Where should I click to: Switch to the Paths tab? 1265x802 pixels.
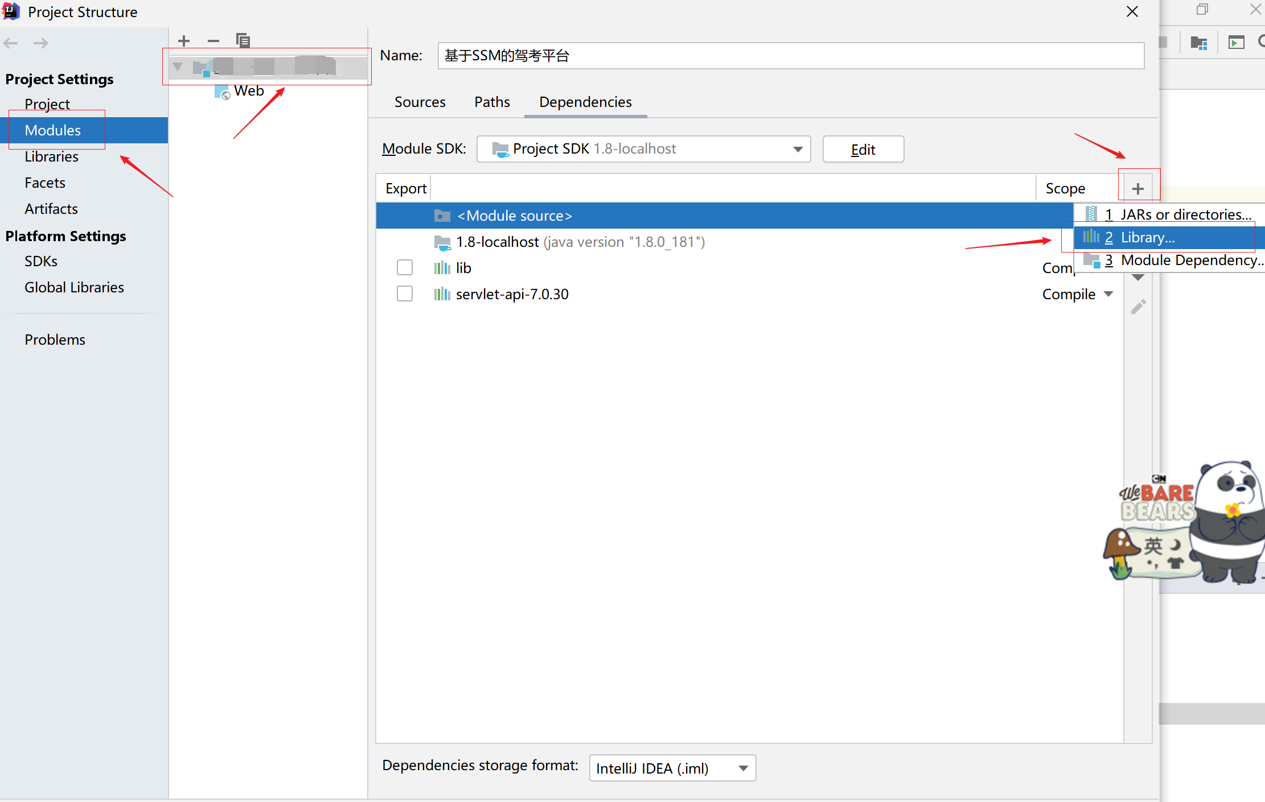491,102
